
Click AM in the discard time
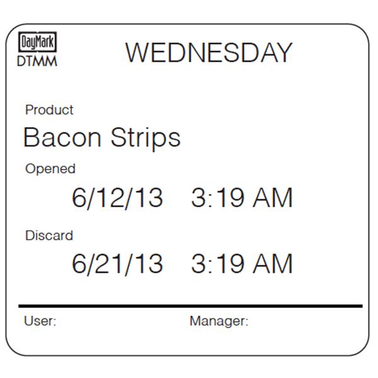point(273,264)
